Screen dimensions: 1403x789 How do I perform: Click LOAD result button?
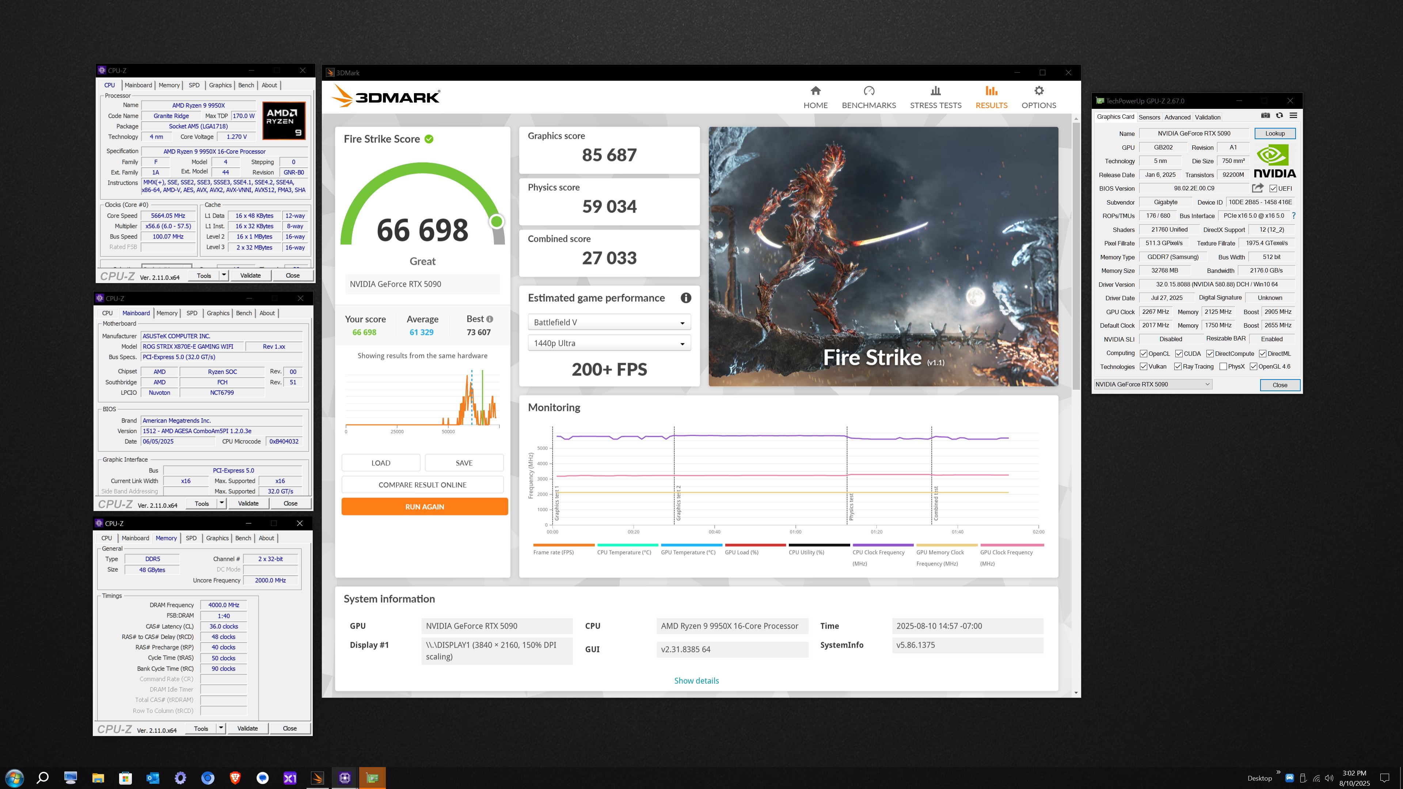coord(381,463)
